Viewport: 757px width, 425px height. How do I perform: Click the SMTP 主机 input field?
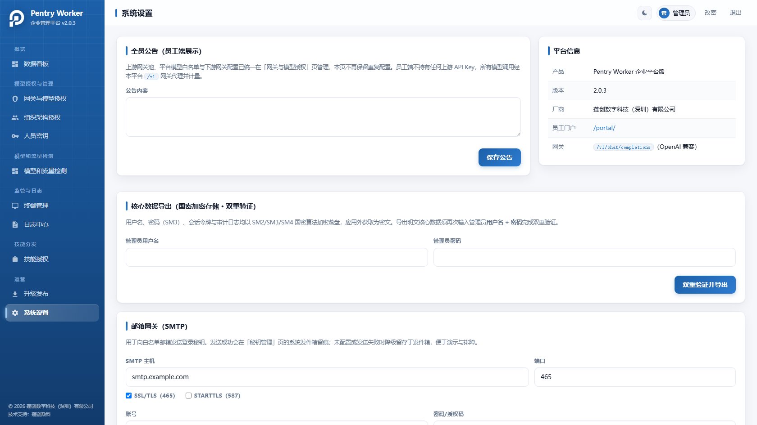pos(327,377)
